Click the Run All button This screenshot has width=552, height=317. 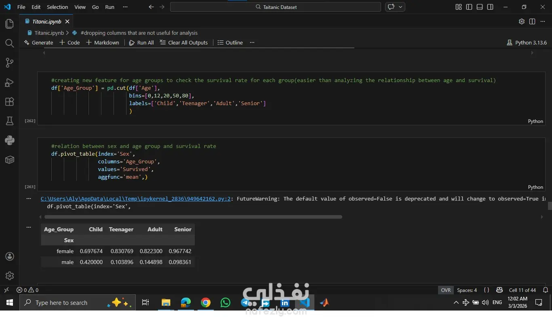(141, 42)
